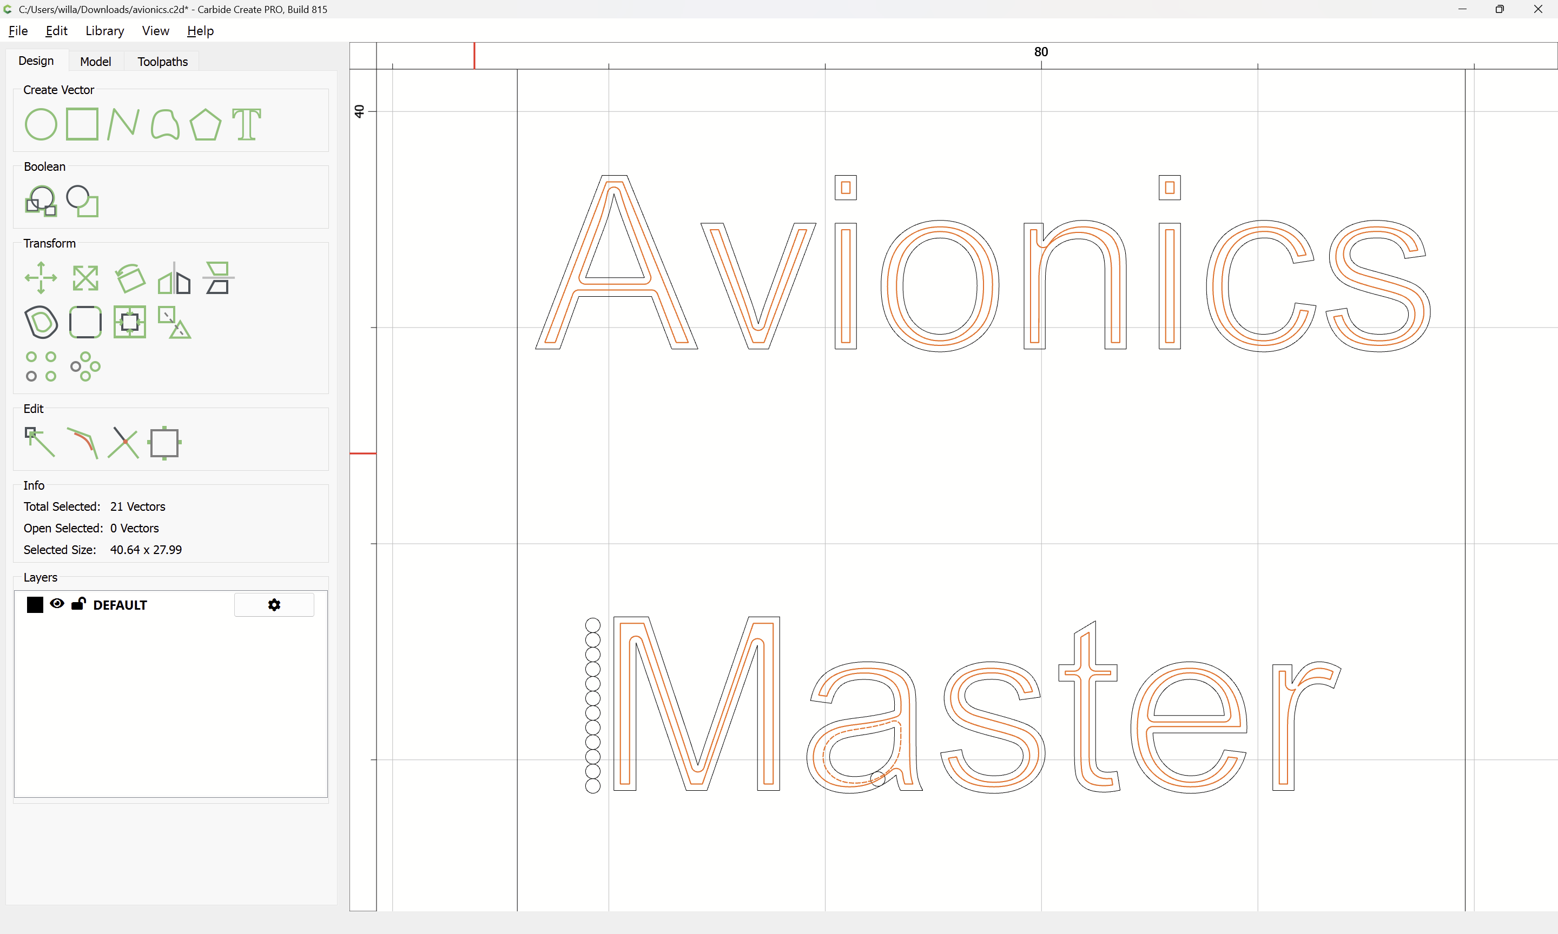The height and width of the screenshot is (934, 1558).
Task: Click the 80 mark on horizontal ruler
Action: 1041,51
